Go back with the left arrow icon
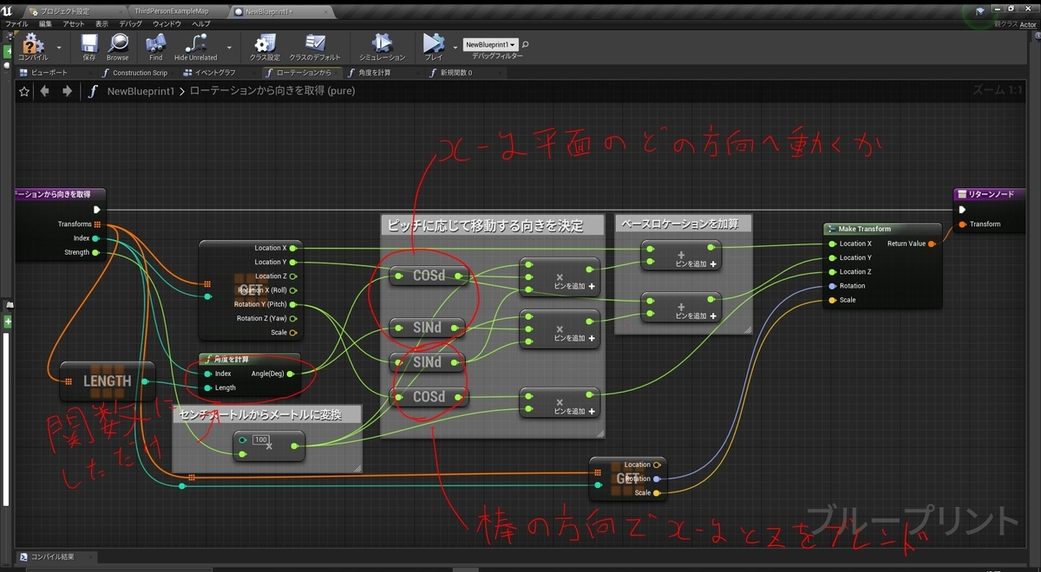The image size is (1041, 572). (x=44, y=91)
